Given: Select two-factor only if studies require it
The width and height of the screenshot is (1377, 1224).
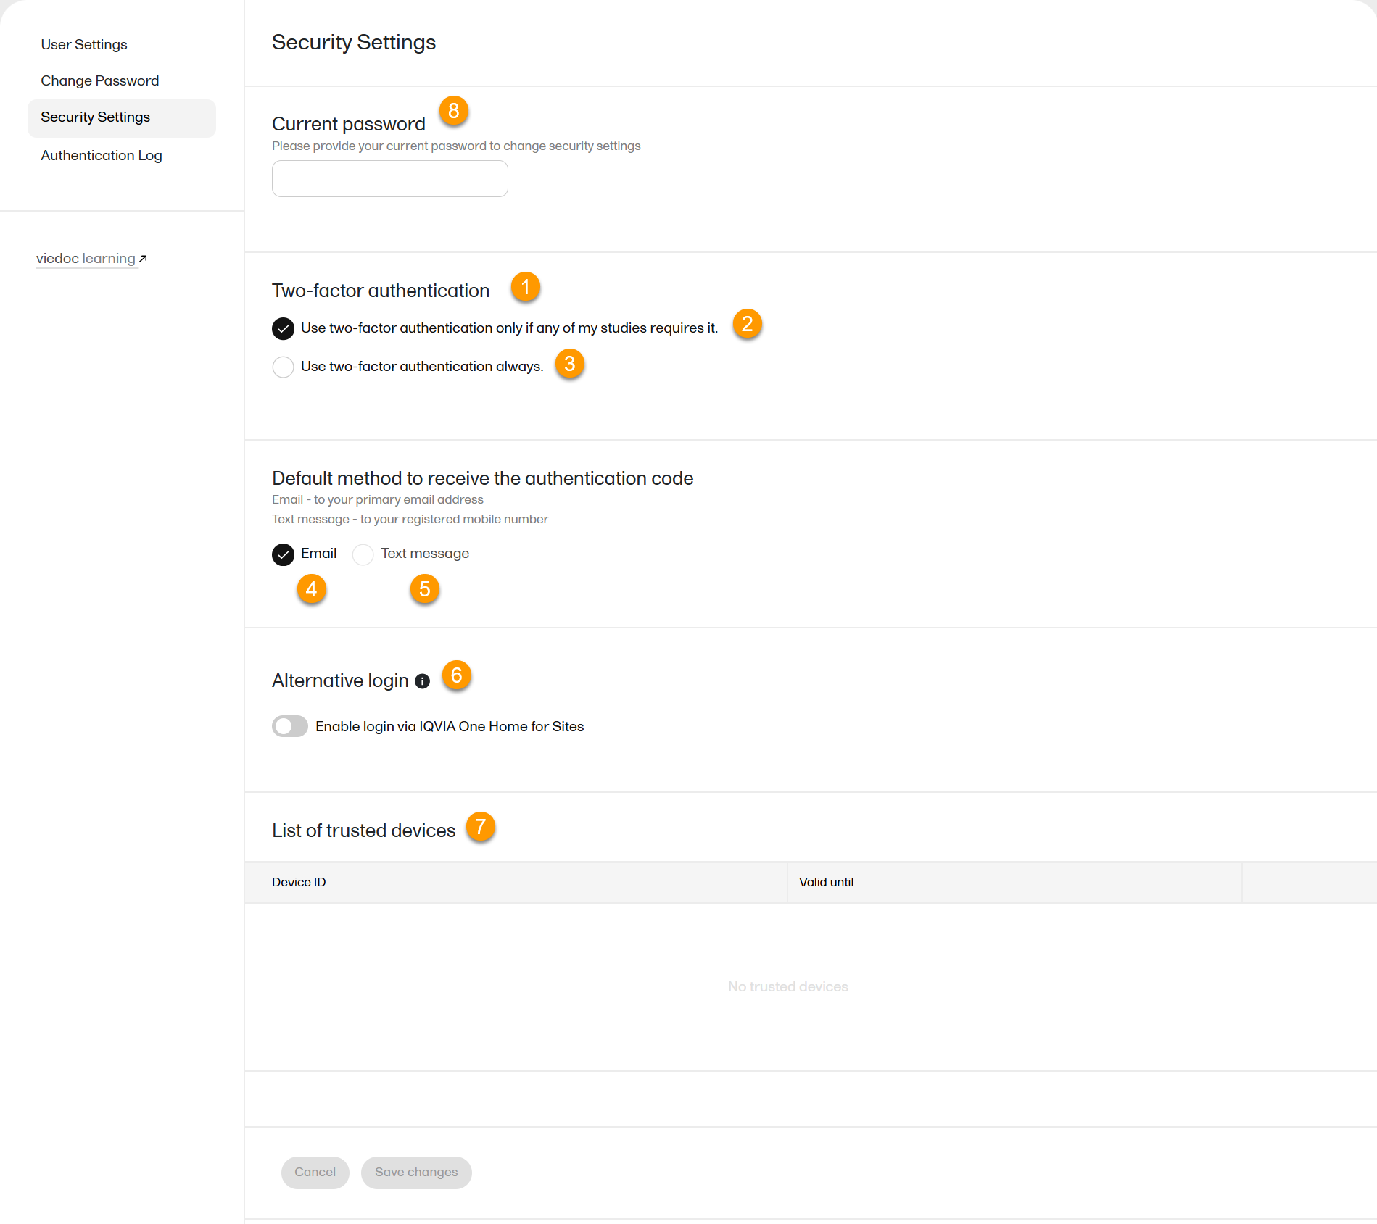Looking at the screenshot, I should pos(283,329).
